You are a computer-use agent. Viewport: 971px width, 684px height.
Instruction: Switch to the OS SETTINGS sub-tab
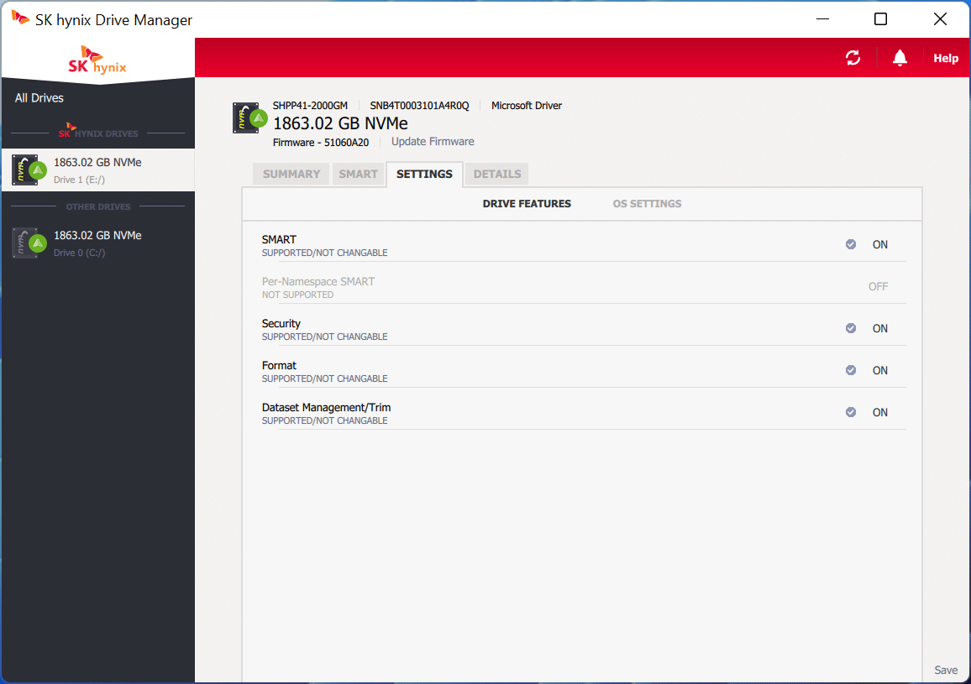click(647, 204)
